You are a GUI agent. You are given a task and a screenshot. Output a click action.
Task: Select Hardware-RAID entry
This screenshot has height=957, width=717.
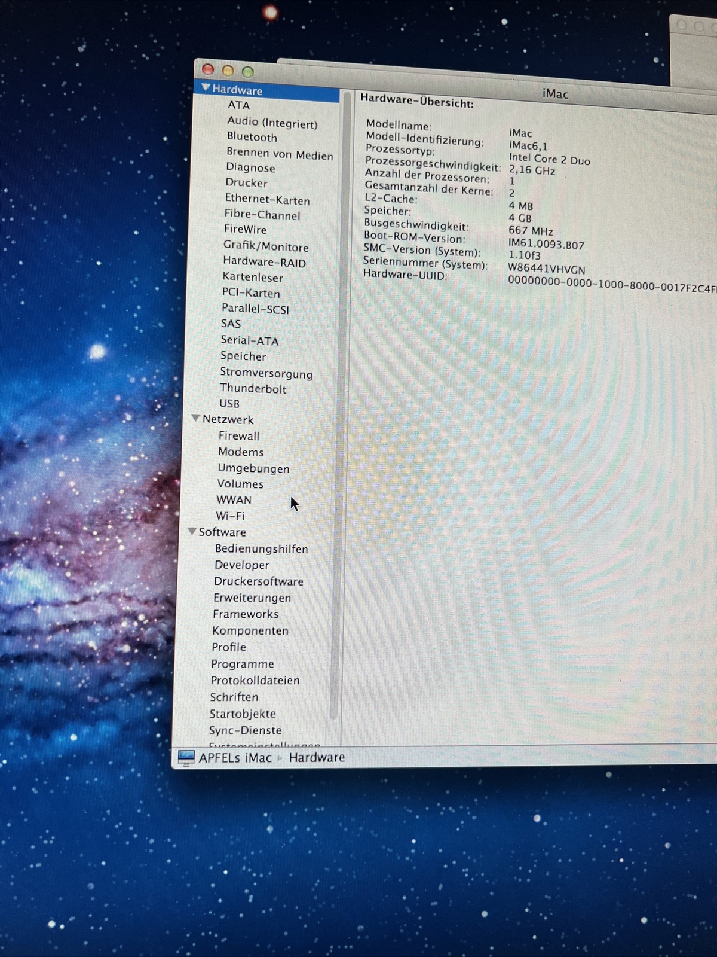(x=264, y=262)
